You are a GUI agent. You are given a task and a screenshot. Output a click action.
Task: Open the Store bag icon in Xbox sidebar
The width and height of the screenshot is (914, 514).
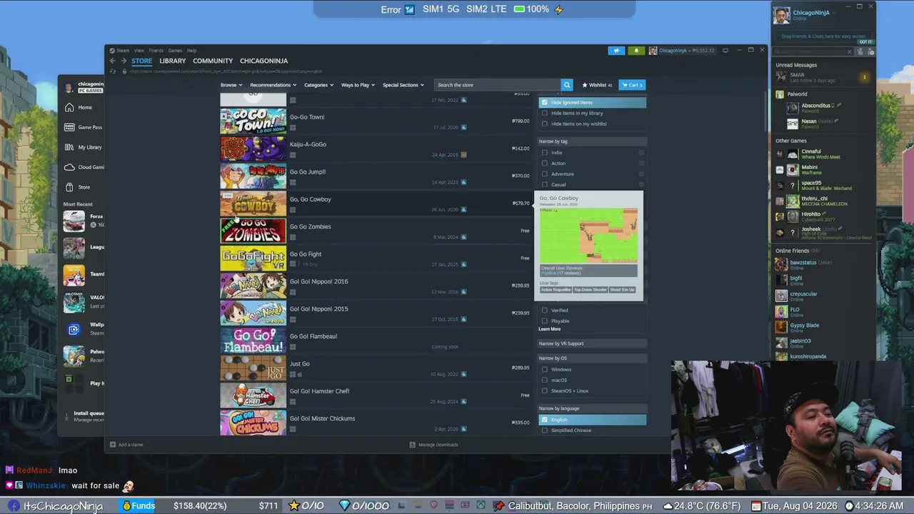tap(69, 187)
